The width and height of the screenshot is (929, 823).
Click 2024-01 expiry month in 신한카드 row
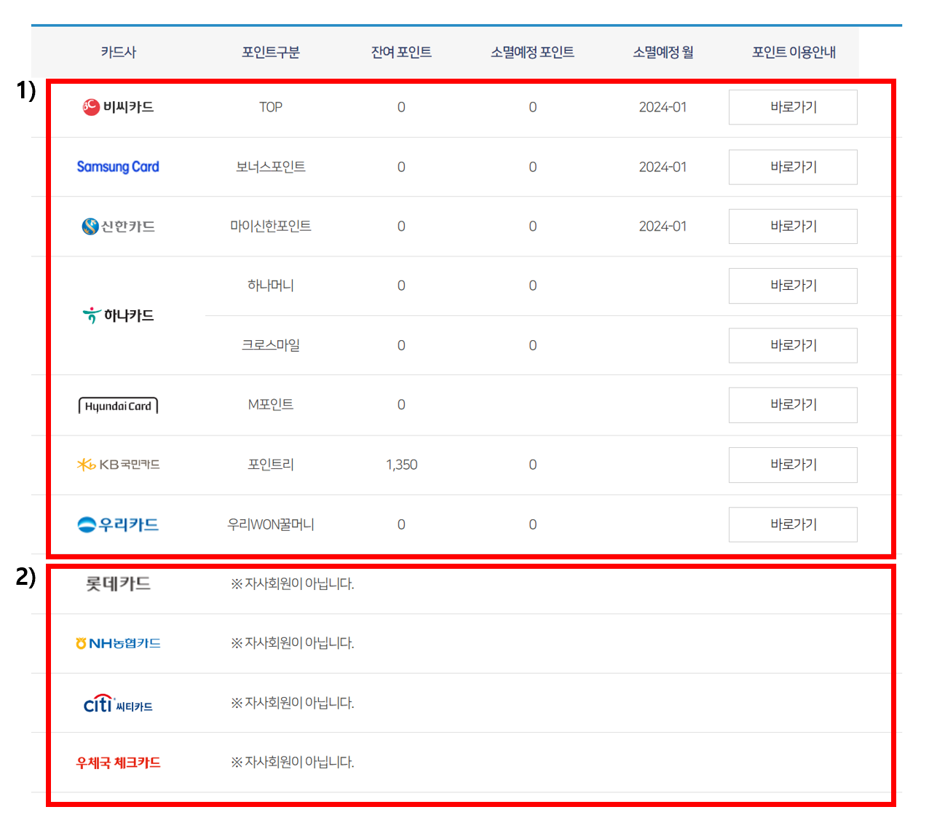click(x=663, y=227)
